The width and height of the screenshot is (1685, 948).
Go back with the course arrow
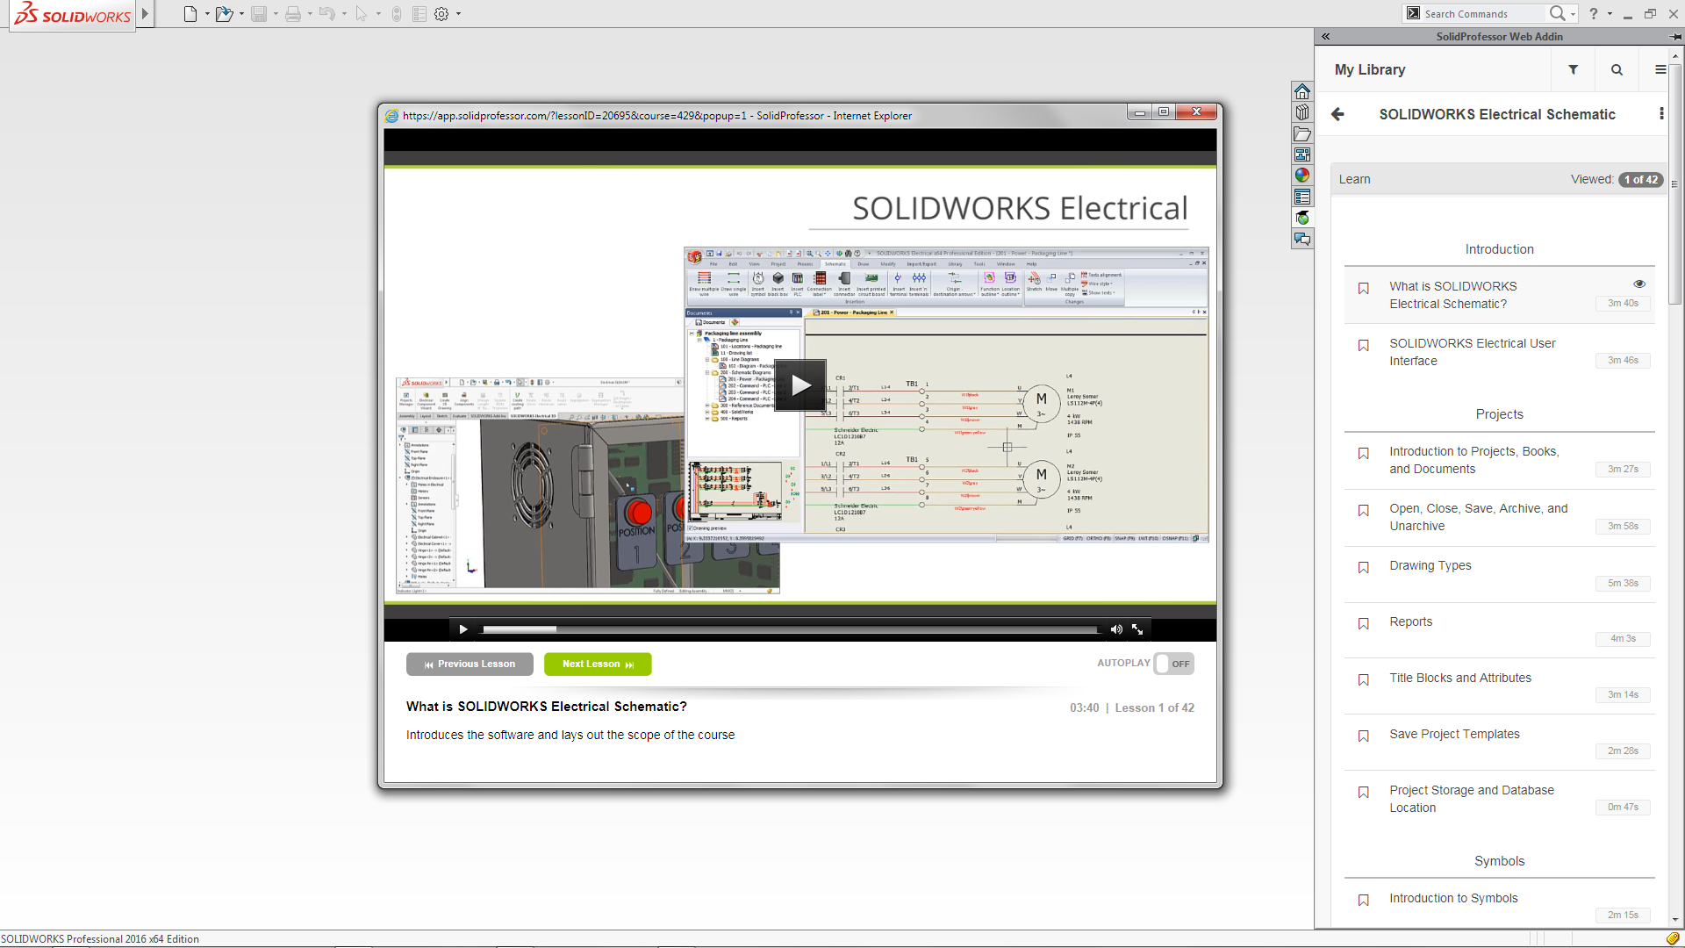[1337, 114]
